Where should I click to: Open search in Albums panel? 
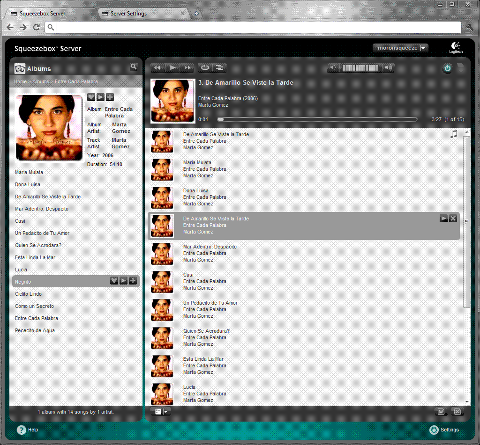pos(134,66)
